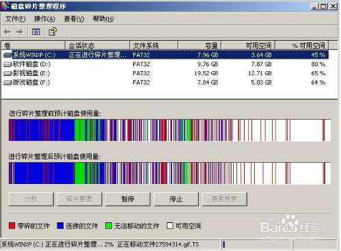The image size is (341, 251).
Task: Click the 45 % free space cell
Action: pos(318,55)
